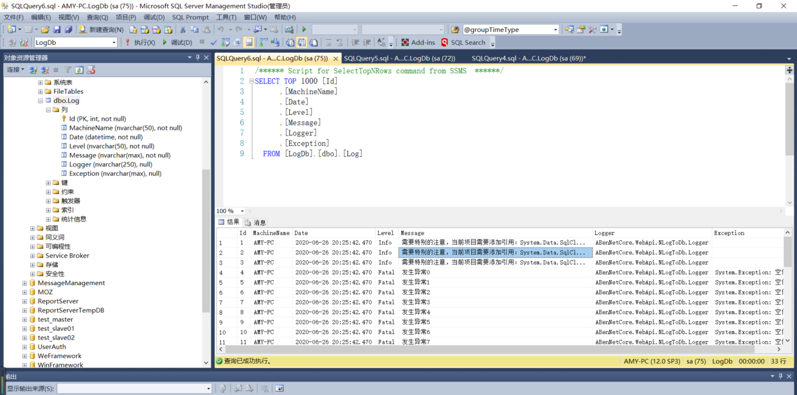
Task: Select the Message column header
Action: click(494, 233)
